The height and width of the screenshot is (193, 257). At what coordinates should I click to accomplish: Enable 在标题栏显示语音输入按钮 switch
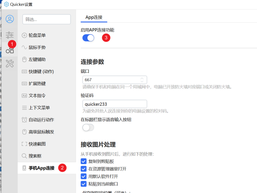(88, 128)
